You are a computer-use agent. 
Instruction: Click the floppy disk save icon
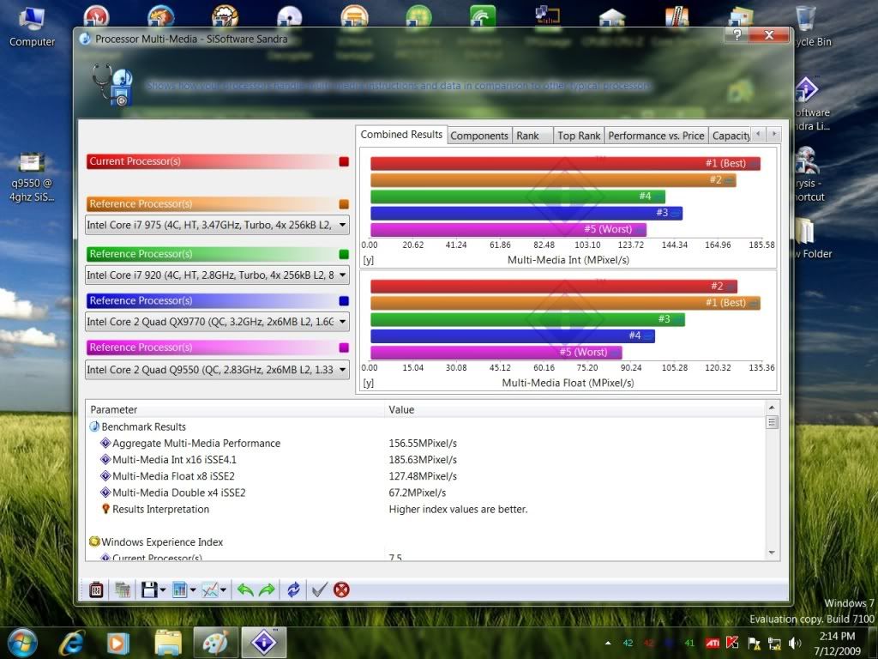pos(149,589)
